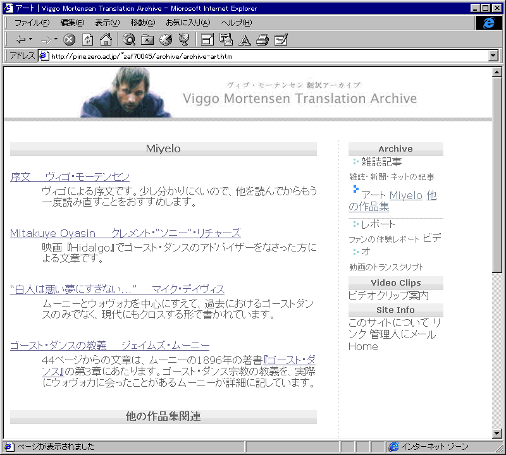
Task: Click the page icon in the address bar
Action: [44, 56]
